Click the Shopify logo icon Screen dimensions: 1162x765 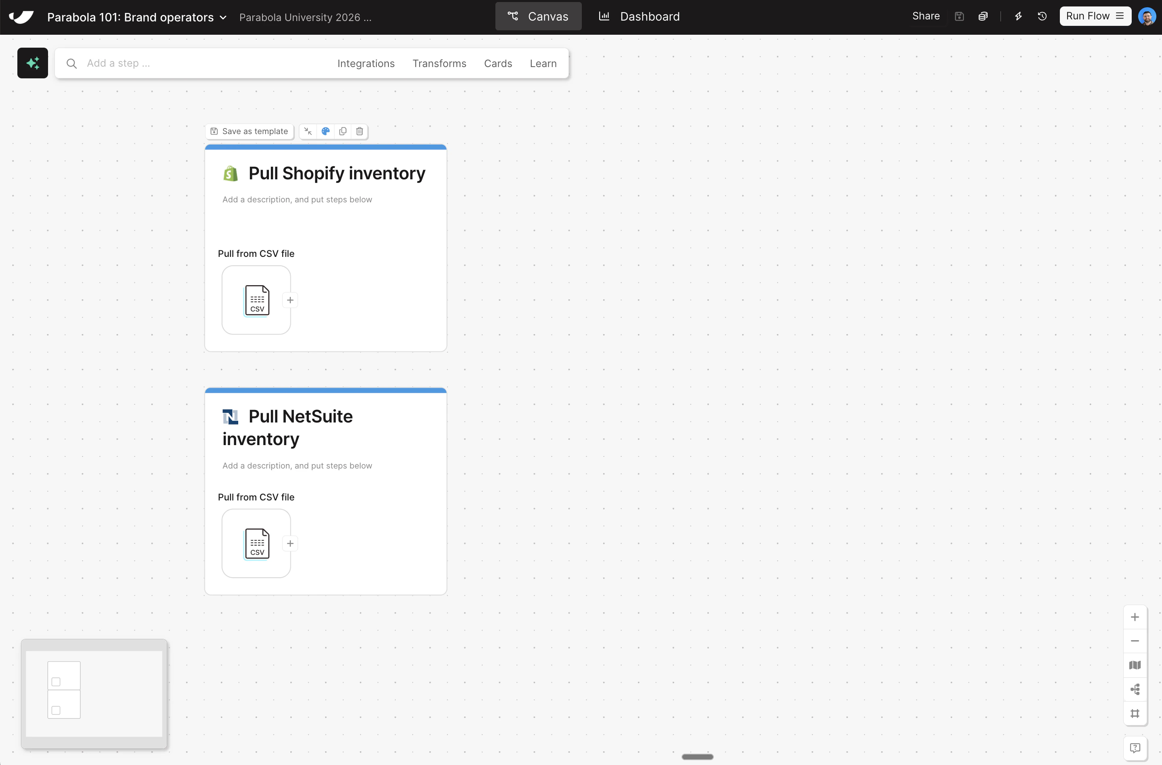pos(231,173)
